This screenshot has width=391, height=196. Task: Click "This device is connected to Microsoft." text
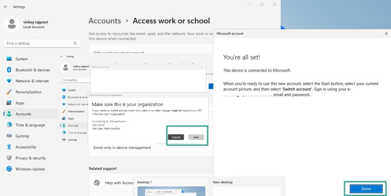point(257,71)
